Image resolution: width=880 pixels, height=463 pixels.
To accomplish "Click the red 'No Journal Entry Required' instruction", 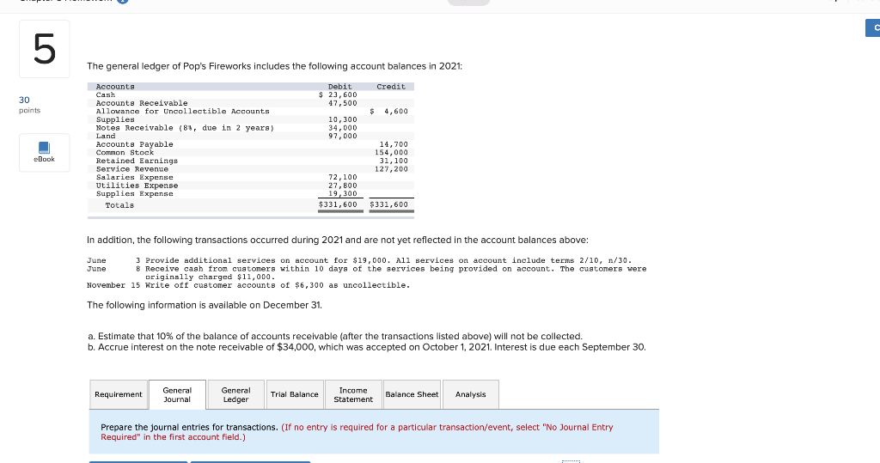I will pos(357,432).
